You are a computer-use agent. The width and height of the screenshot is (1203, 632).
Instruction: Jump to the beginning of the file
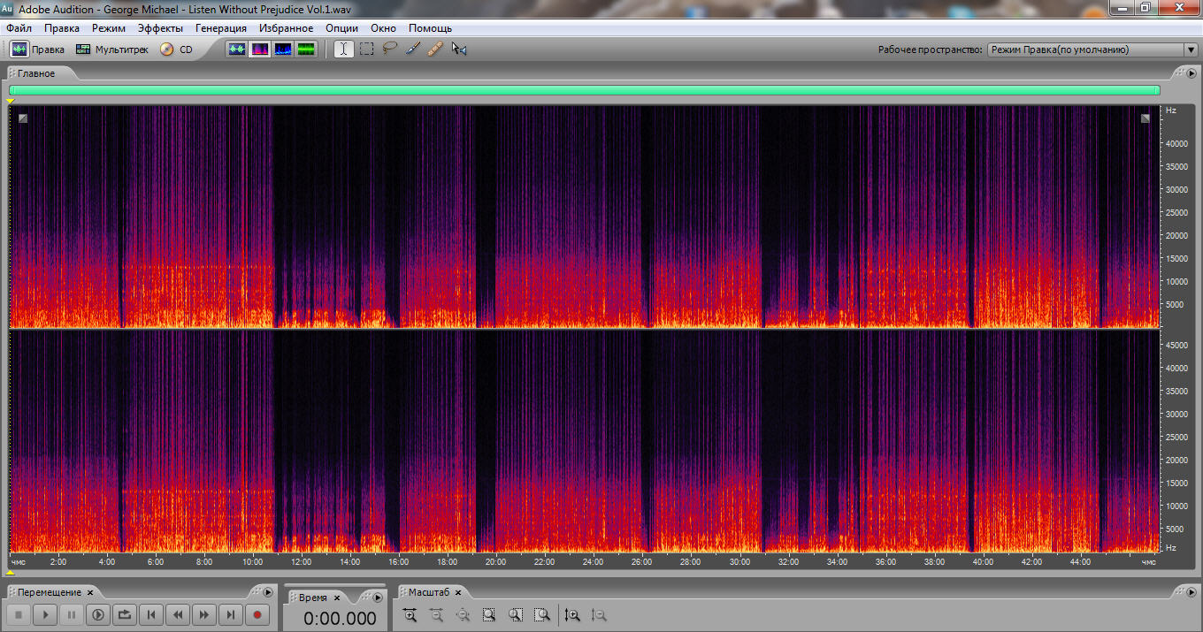[151, 614]
